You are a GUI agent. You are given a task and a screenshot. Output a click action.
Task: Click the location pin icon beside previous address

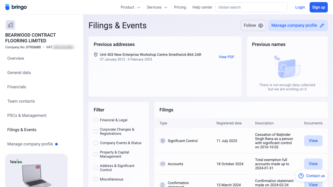pyautogui.click(x=96, y=55)
